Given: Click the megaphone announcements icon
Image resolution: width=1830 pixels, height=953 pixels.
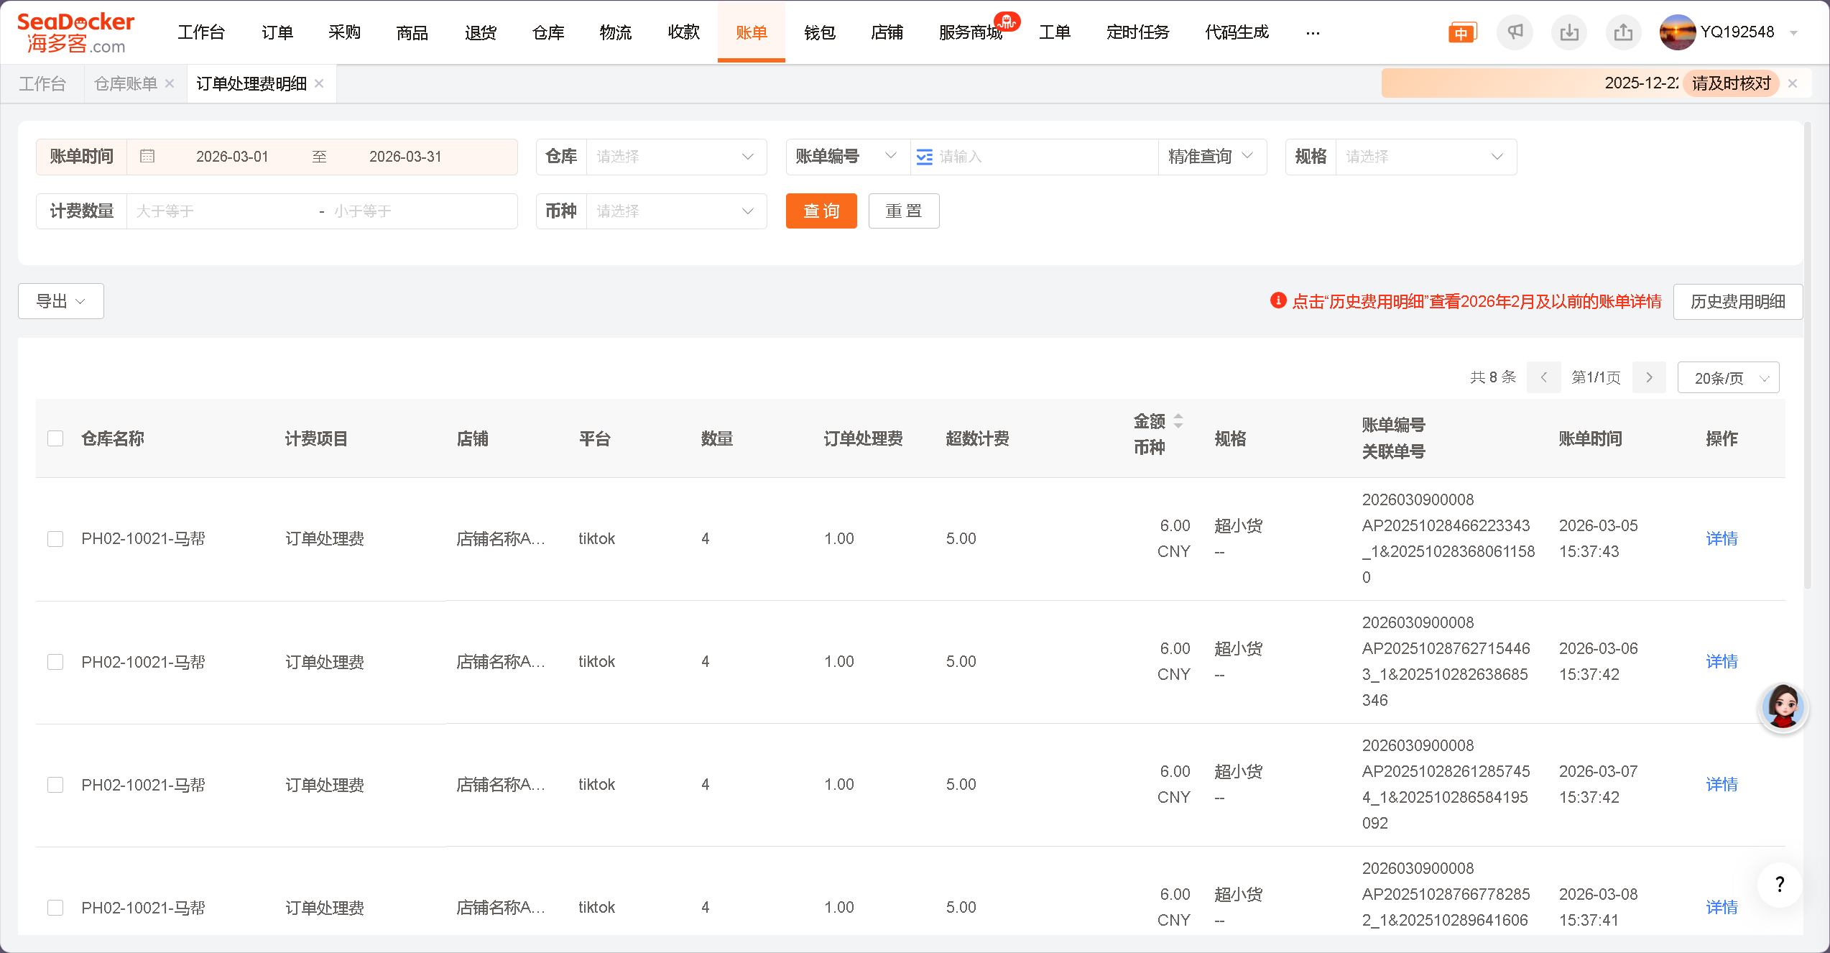Looking at the screenshot, I should (1515, 32).
